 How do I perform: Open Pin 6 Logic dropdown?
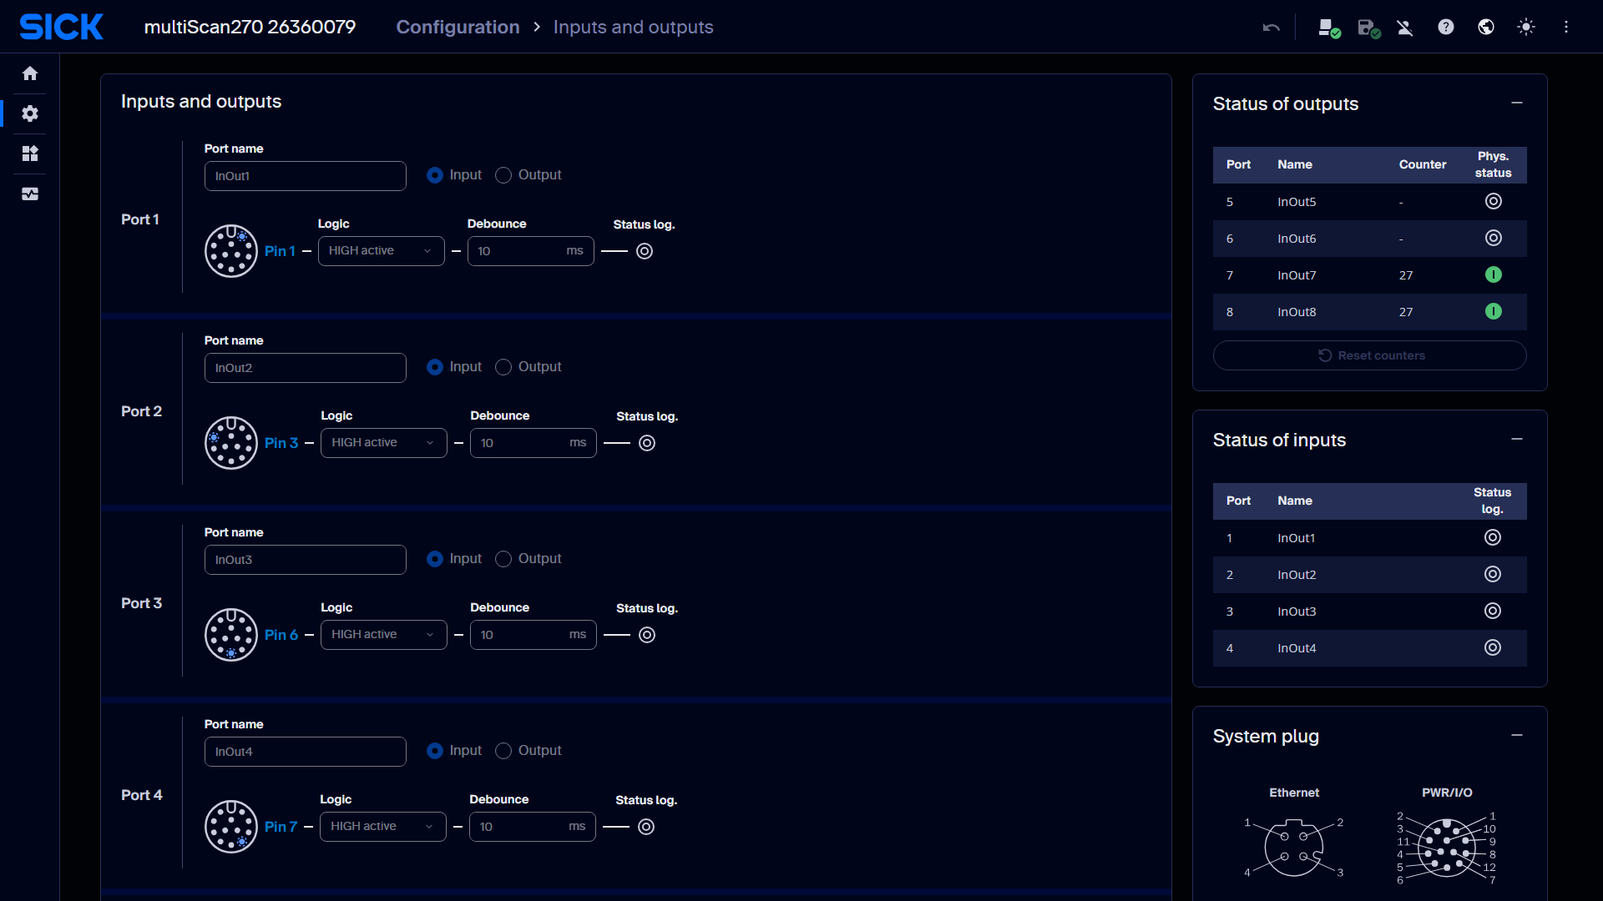tap(384, 635)
